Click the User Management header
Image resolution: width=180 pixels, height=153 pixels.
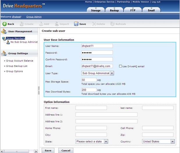coord(19,31)
